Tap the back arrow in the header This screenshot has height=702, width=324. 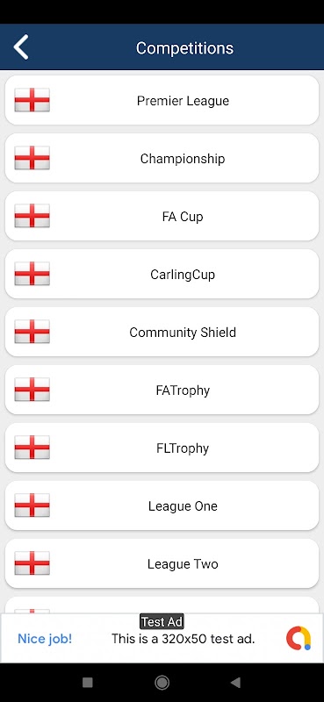pos(21,47)
